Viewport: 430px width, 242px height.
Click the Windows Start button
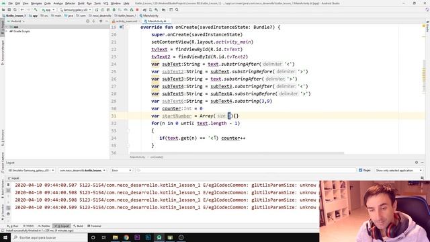coord(5,237)
